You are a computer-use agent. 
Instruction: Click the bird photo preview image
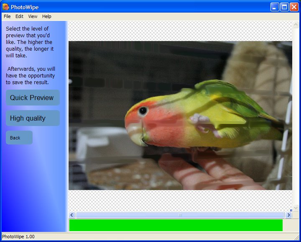click(180, 115)
